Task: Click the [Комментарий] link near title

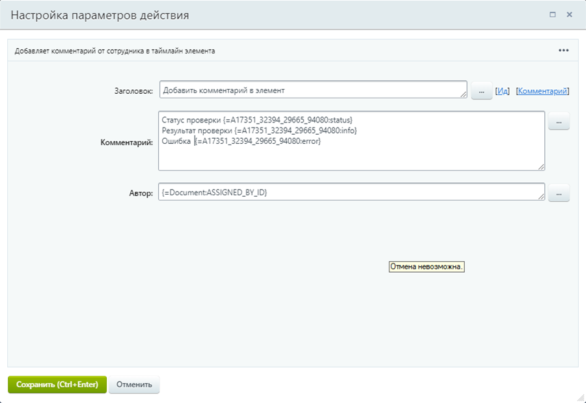Action: [x=542, y=91]
